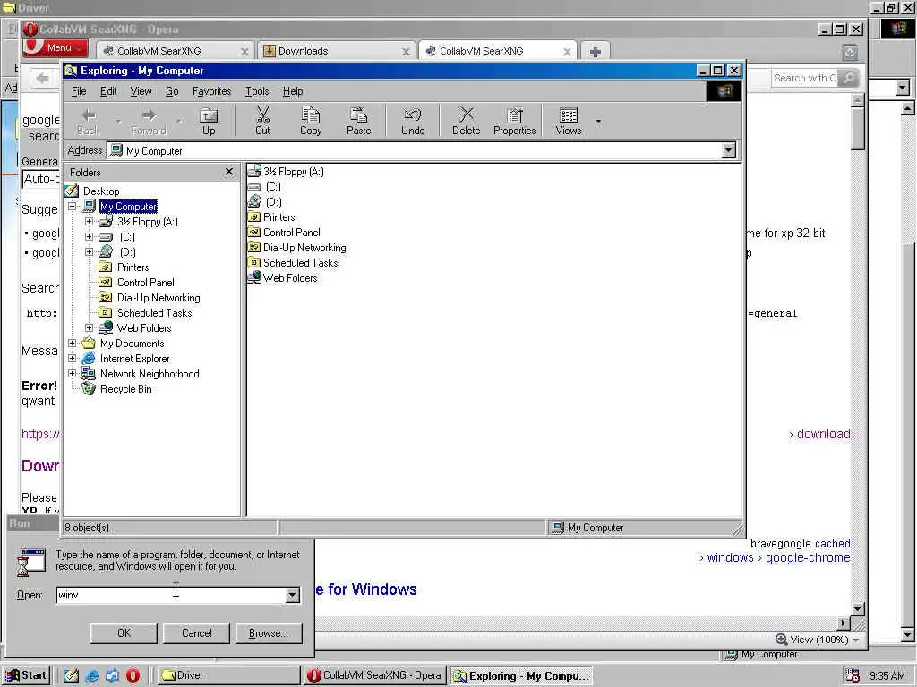Image resolution: width=917 pixels, height=687 pixels.
Task: Click the google-chrome breadcrumb link in Opera
Action: (x=808, y=557)
